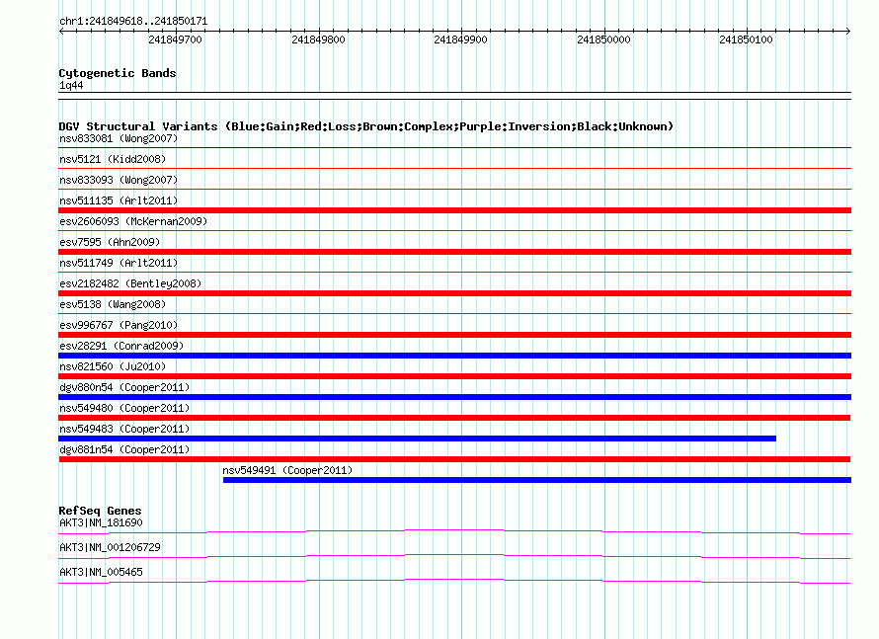
Task: Click the right arrow on the ruler
Action: click(x=848, y=31)
